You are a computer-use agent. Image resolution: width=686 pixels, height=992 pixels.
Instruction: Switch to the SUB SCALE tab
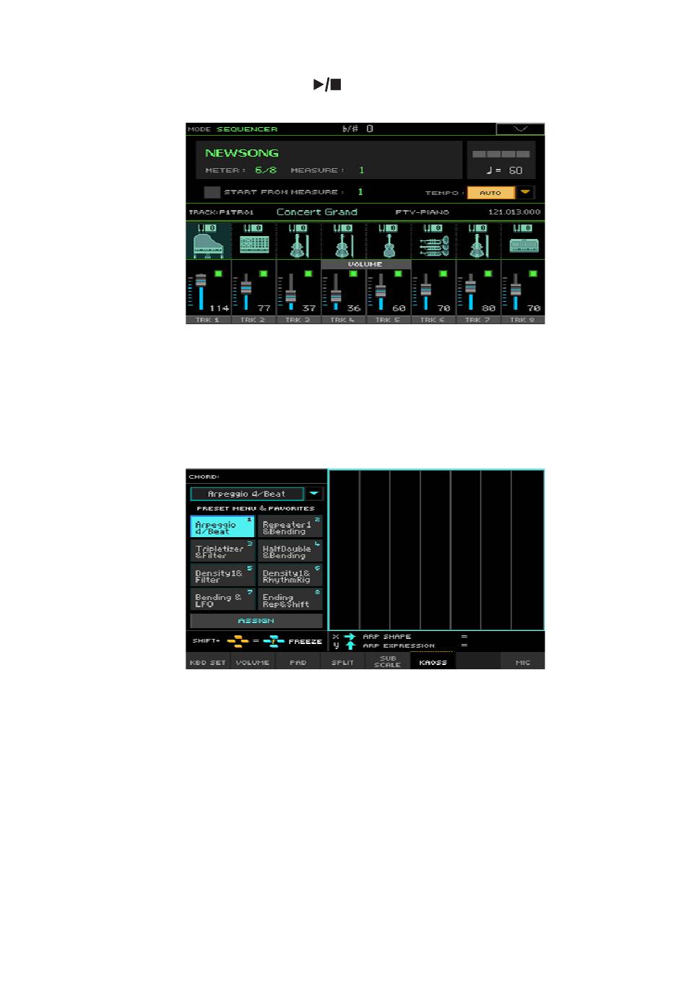coord(388,662)
